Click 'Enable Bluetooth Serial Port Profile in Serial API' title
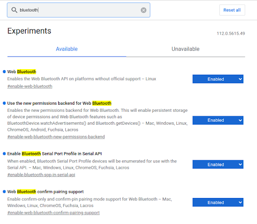This screenshot has width=257, height=224. [55, 154]
